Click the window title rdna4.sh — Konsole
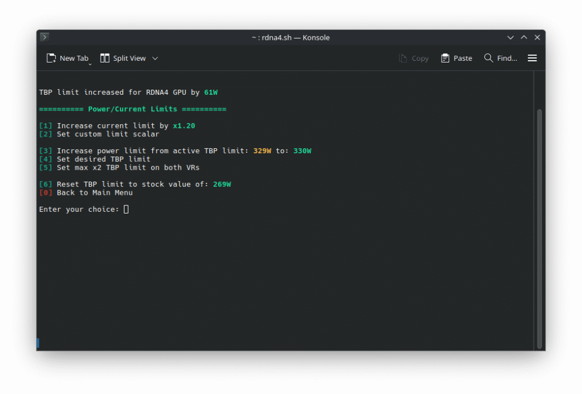 pyautogui.click(x=290, y=37)
